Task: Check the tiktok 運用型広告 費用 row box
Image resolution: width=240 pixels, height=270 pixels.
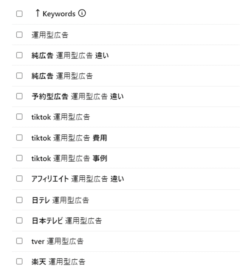Action: pyautogui.click(x=19, y=138)
